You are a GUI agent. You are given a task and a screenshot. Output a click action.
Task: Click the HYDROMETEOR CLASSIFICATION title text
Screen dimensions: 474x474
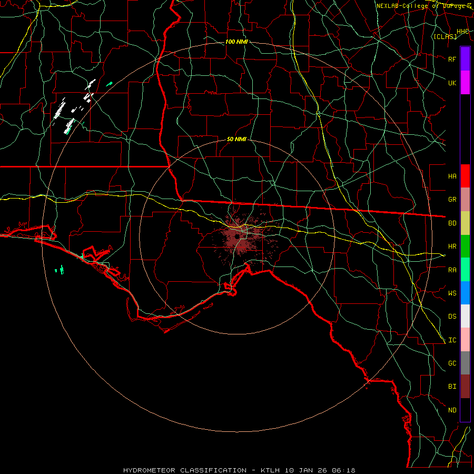click(x=185, y=470)
